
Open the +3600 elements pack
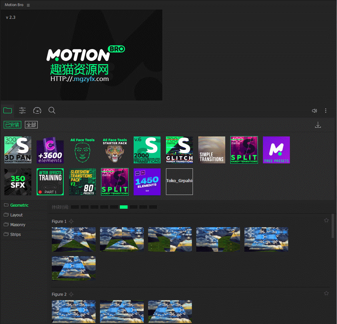[x=50, y=150]
